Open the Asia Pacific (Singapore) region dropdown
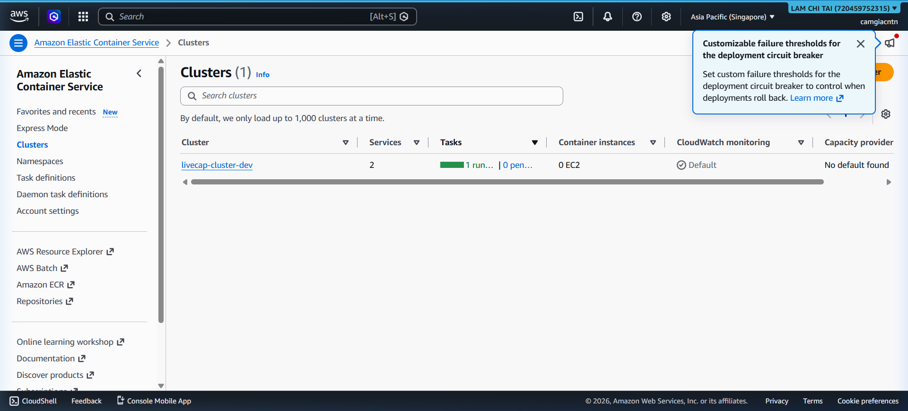The image size is (908, 411). pos(733,17)
